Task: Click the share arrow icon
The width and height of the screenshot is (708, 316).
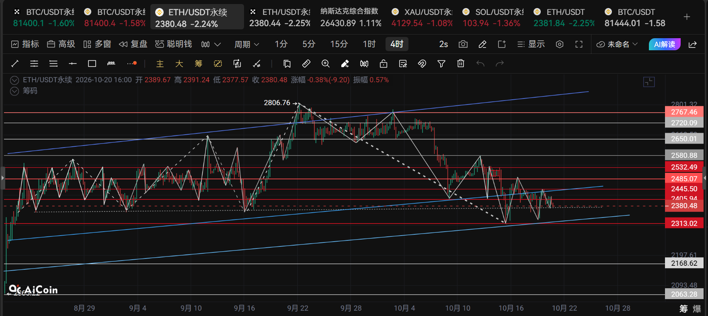Action: tap(693, 44)
